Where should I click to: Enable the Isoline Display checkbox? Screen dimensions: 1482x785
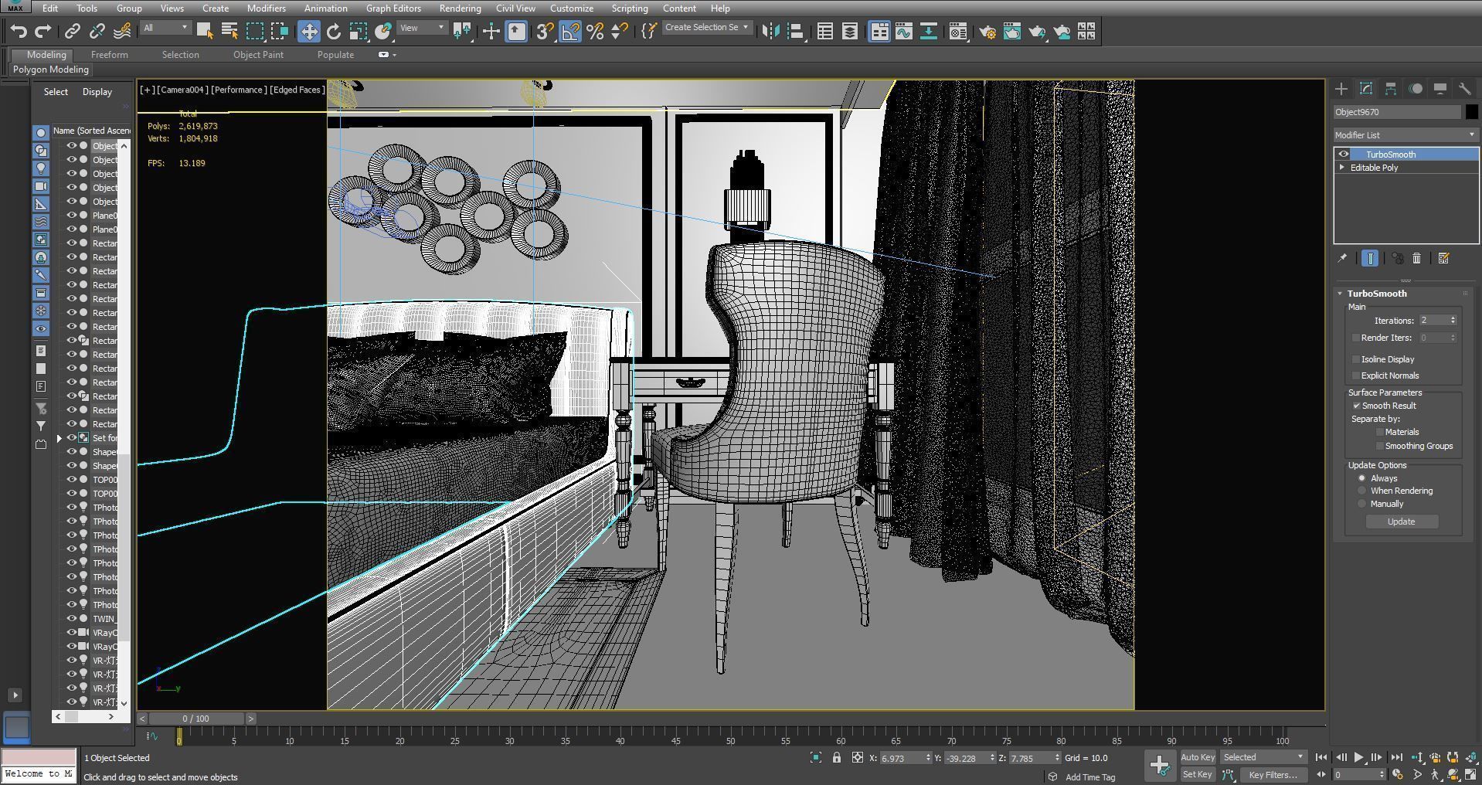[1356, 359]
